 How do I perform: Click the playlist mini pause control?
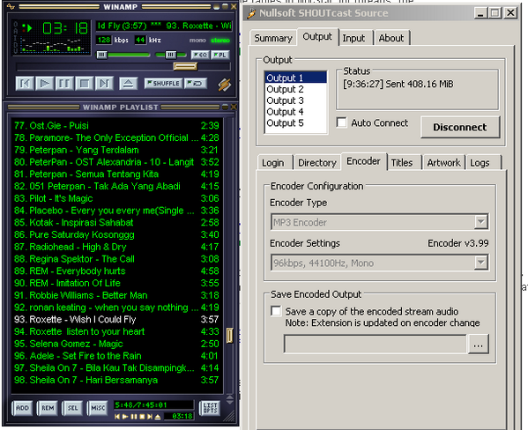(x=134, y=417)
